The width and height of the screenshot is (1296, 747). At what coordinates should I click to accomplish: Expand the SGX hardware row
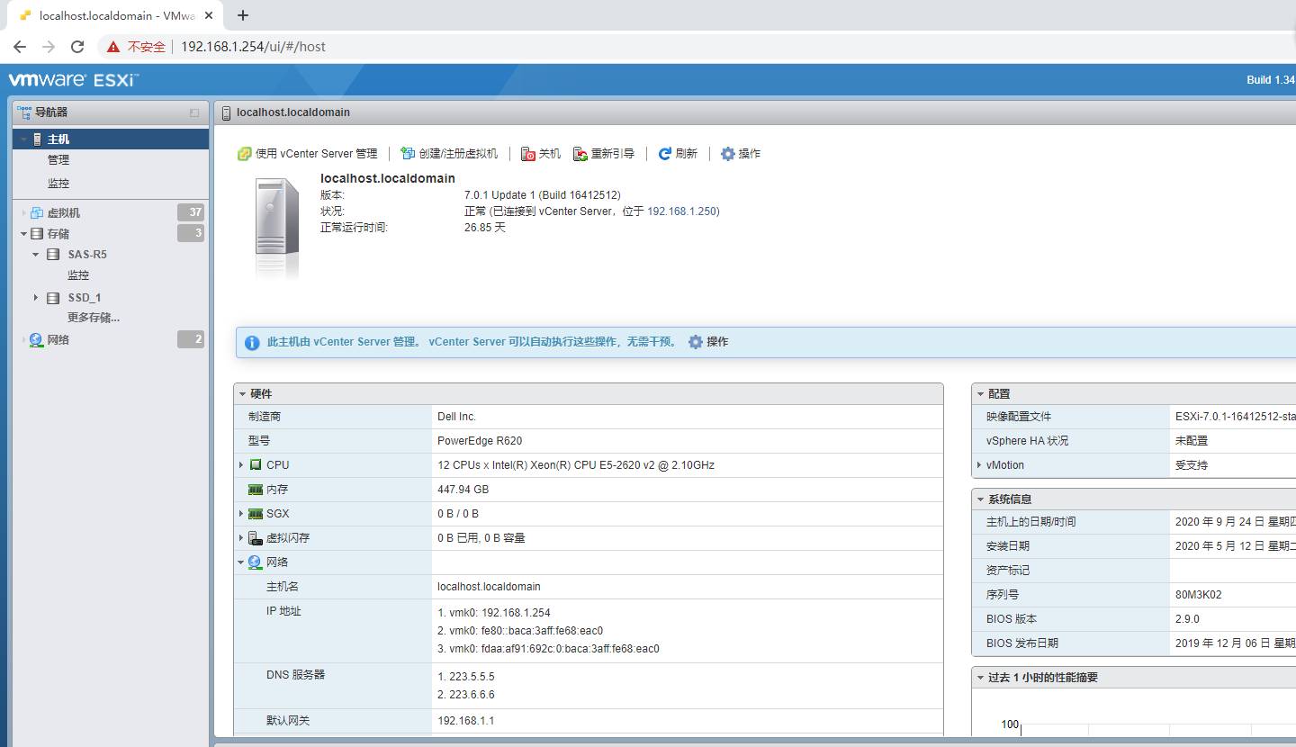click(x=241, y=514)
